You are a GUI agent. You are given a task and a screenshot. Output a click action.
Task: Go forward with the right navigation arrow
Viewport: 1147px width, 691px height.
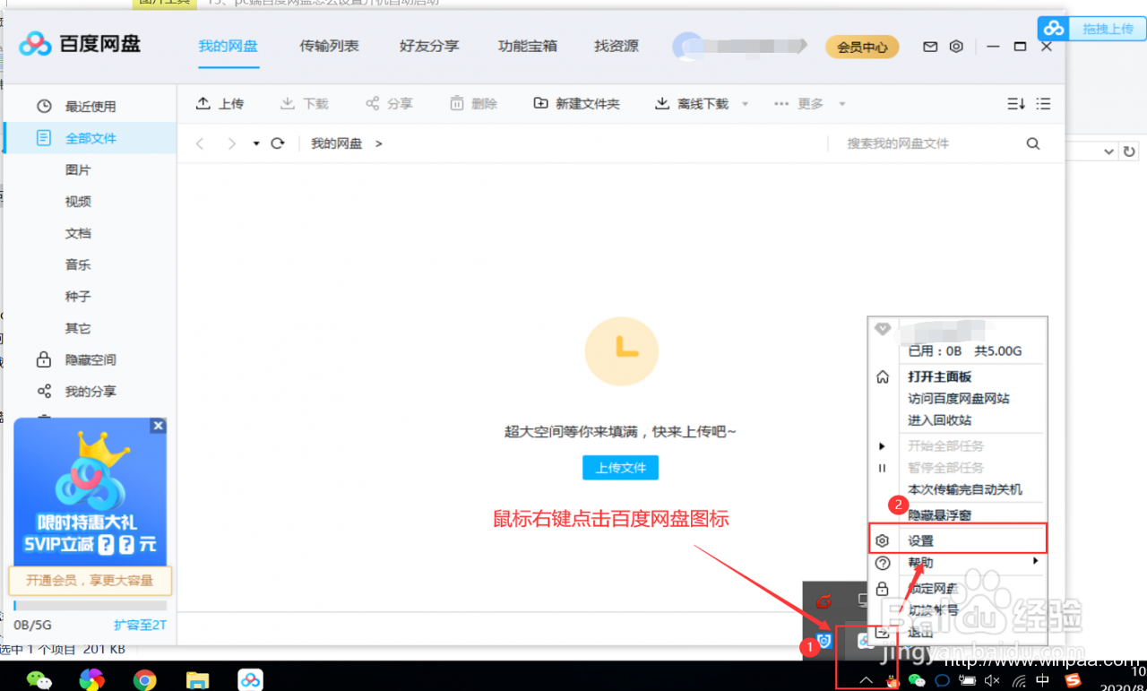click(x=231, y=143)
